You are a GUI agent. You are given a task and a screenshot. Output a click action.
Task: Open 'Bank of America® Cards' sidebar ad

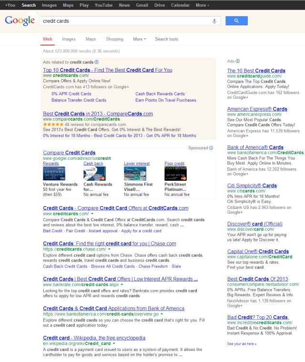pyautogui.click(x=255, y=147)
